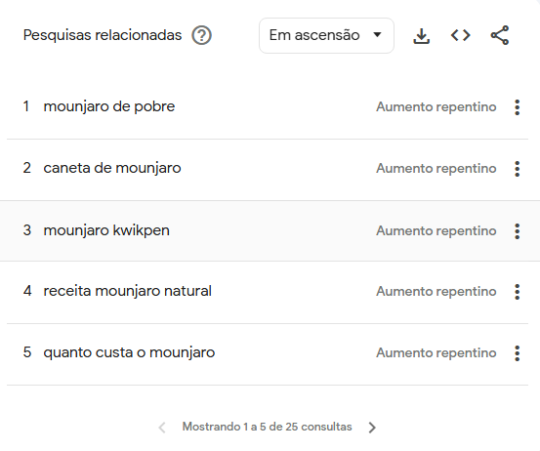Open more options for receita mounjaro natural

pyautogui.click(x=517, y=292)
